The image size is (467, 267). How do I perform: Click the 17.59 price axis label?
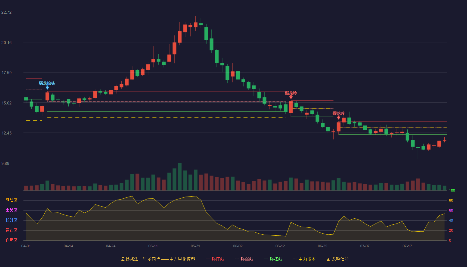pyautogui.click(x=6, y=73)
